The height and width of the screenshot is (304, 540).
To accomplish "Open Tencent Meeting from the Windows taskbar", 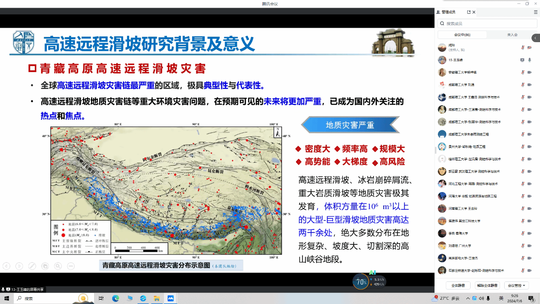I will 170,298.
